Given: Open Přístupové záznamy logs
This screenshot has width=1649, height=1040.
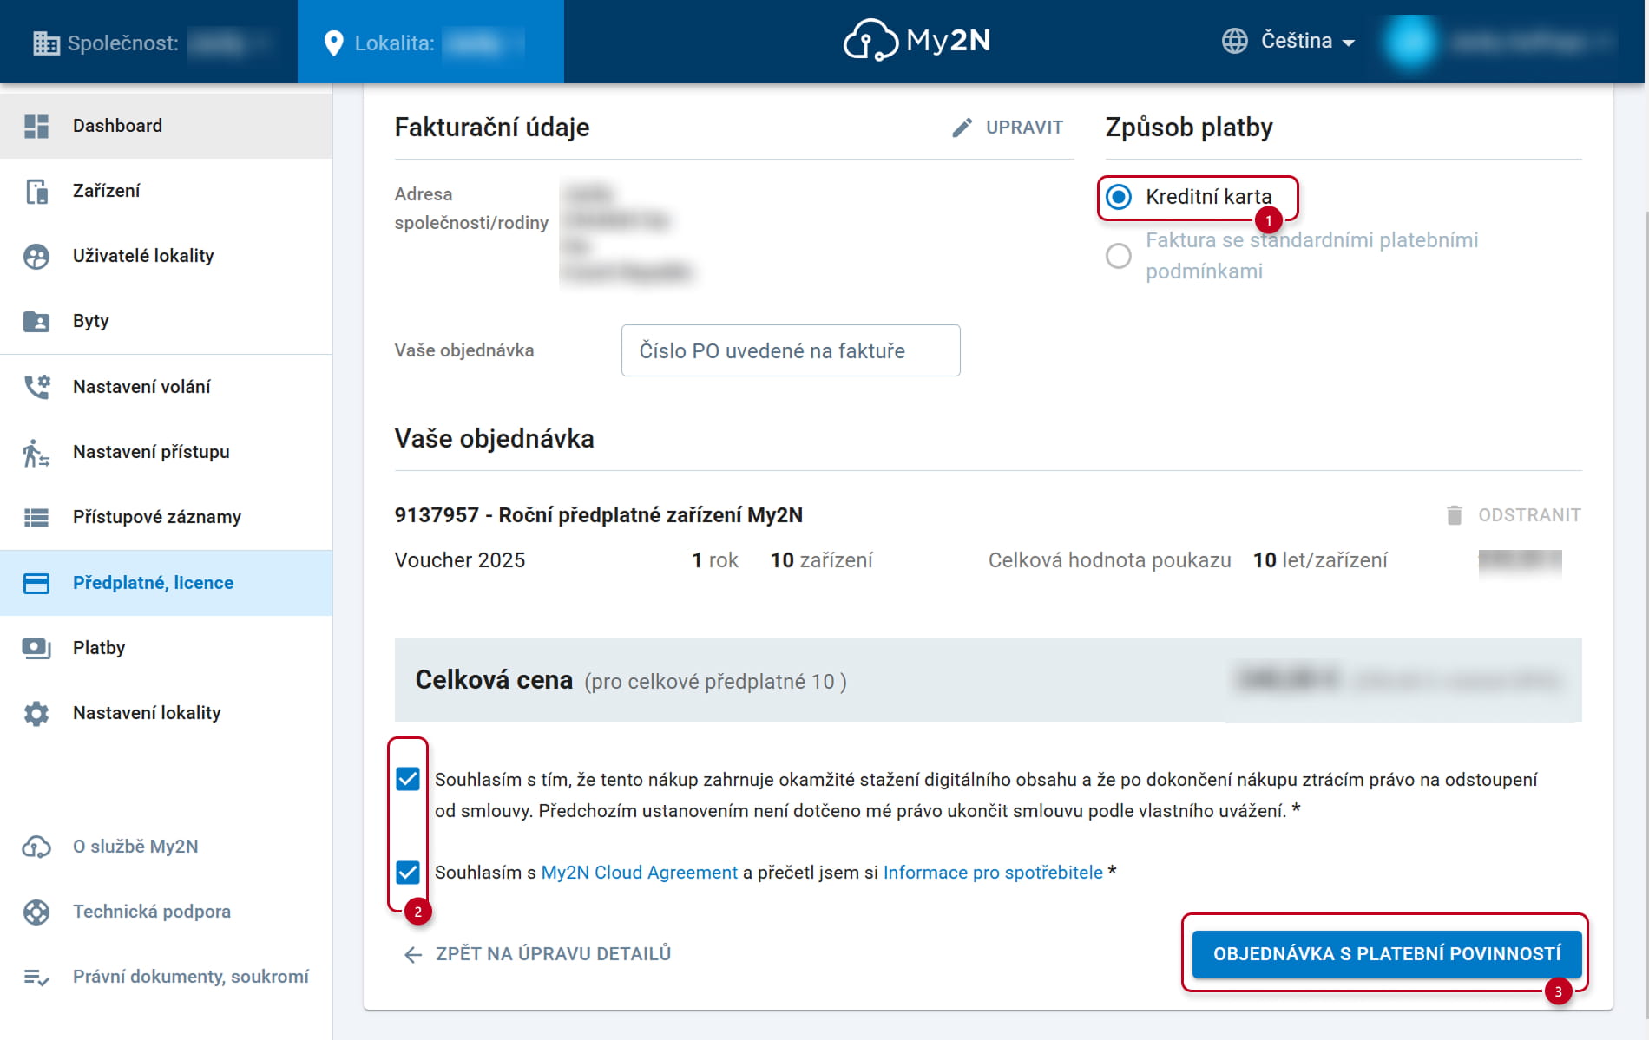Looking at the screenshot, I should point(166,517).
